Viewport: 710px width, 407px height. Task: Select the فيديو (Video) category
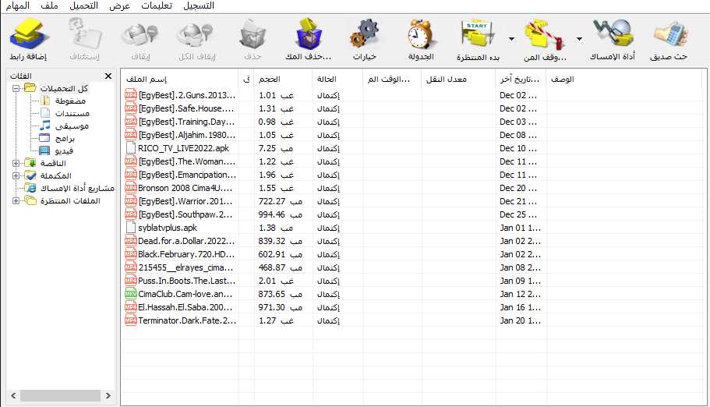click(x=64, y=150)
